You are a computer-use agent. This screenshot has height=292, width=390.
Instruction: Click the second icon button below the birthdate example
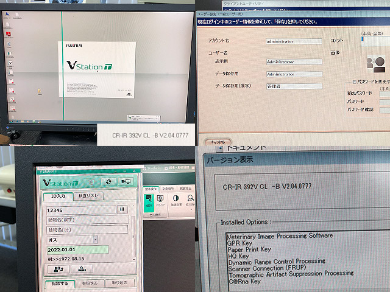[82, 269]
